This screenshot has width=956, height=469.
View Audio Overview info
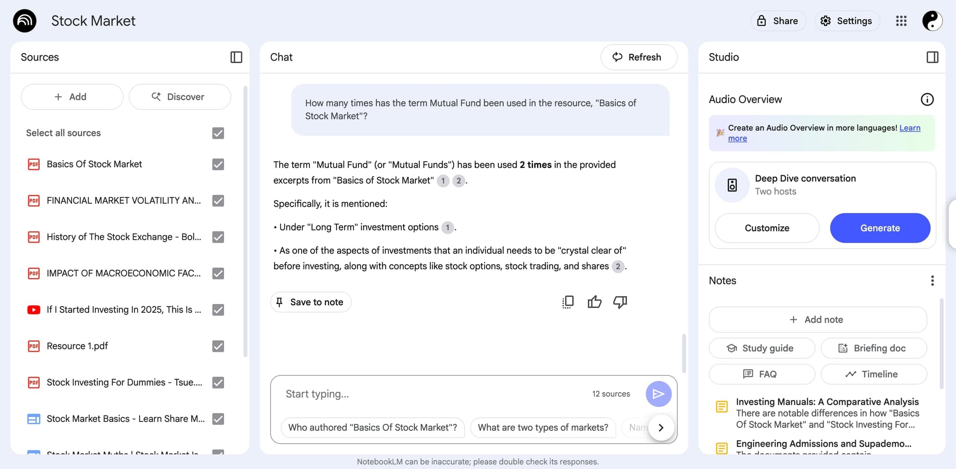point(927,99)
